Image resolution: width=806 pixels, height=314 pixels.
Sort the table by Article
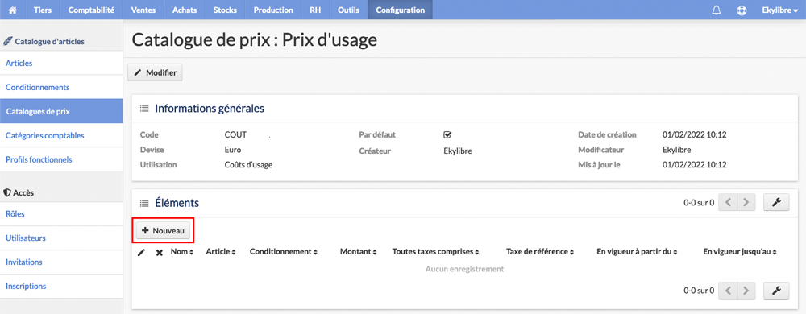click(221, 252)
